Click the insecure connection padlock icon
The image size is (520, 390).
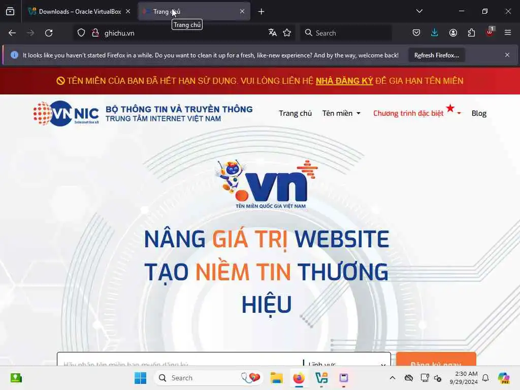pyautogui.click(x=95, y=33)
